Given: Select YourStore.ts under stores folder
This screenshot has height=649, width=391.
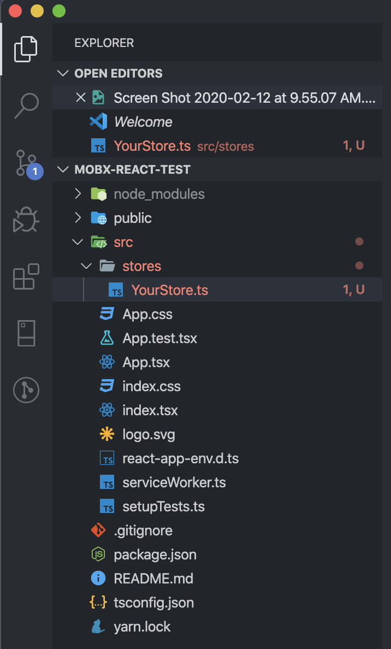Looking at the screenshot, I should [x=217, y=290].
